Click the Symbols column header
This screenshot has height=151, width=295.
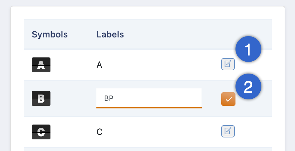[50, 35]
